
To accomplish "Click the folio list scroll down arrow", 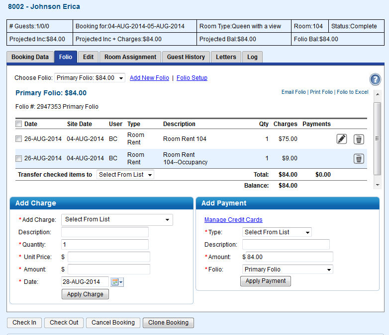I will tap(378, 185).
